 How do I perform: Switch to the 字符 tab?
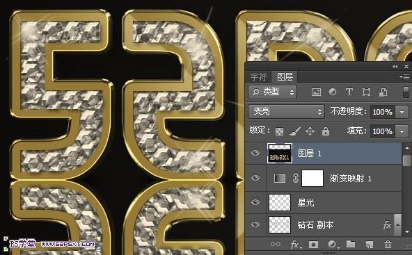click(258, 77)
